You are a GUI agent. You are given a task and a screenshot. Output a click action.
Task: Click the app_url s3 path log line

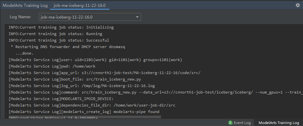tap(104, 73)
